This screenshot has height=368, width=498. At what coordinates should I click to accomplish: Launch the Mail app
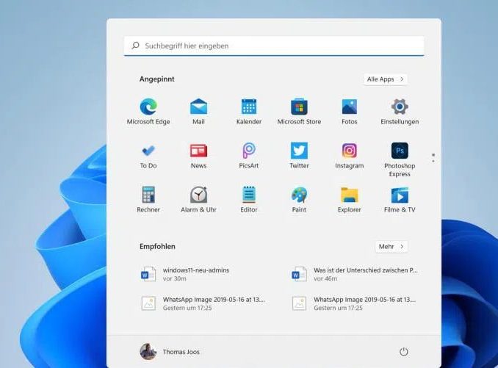198,111
